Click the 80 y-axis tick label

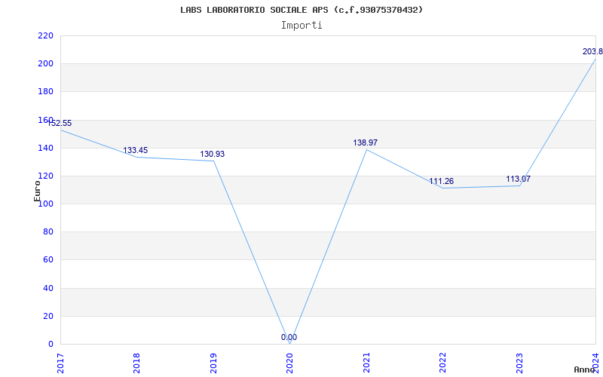pyautogui.click(x=47, y=232)
